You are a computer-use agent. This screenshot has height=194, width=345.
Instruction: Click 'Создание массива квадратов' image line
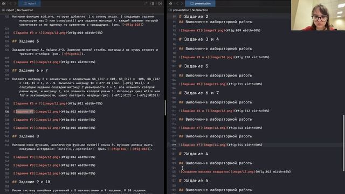[x=235, y=172]
